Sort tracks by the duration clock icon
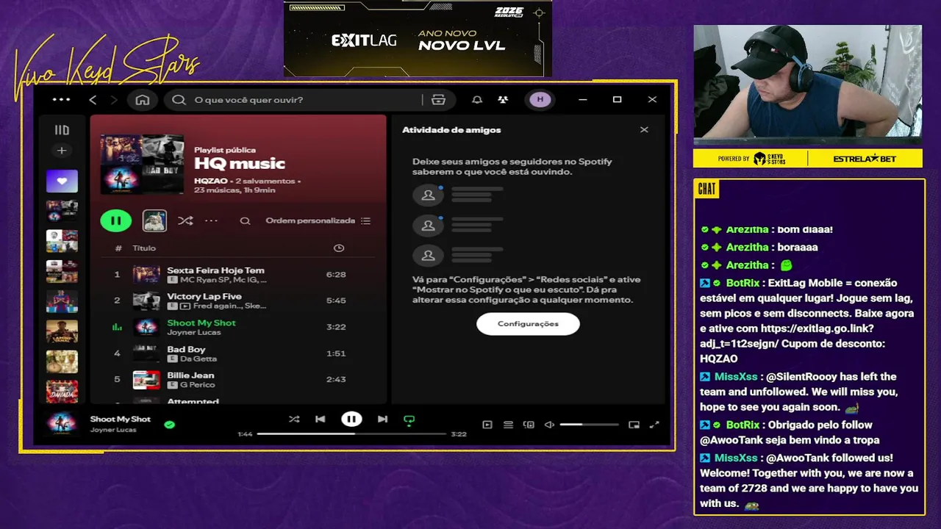The image size is (941, 529). (339, 248)
